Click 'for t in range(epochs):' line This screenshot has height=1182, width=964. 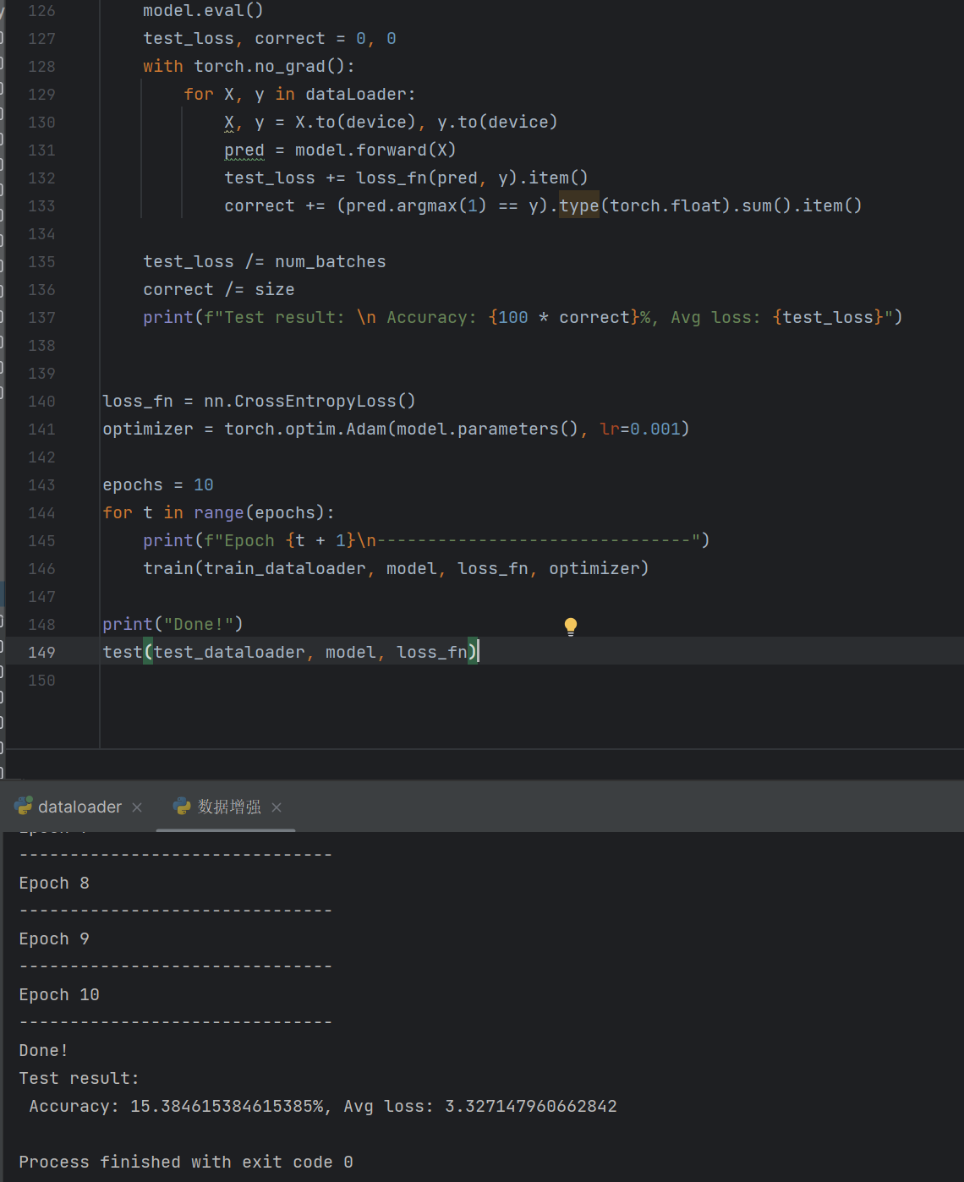point(218,512)
